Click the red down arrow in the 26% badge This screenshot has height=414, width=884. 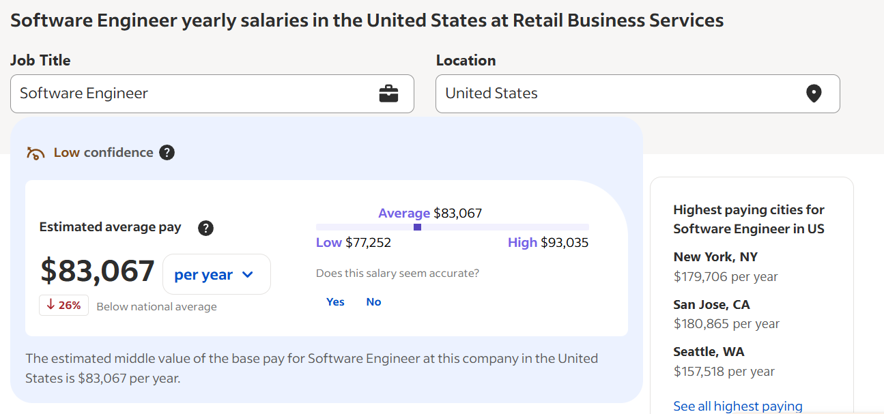pos(51,306)
